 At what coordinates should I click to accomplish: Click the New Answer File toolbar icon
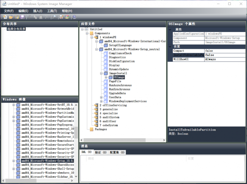click(x=5, y=17)
